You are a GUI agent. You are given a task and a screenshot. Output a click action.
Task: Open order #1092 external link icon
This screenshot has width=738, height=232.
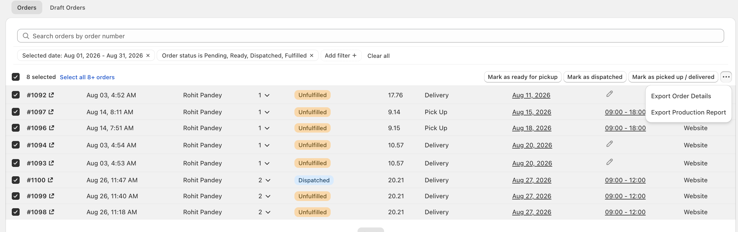51,95
